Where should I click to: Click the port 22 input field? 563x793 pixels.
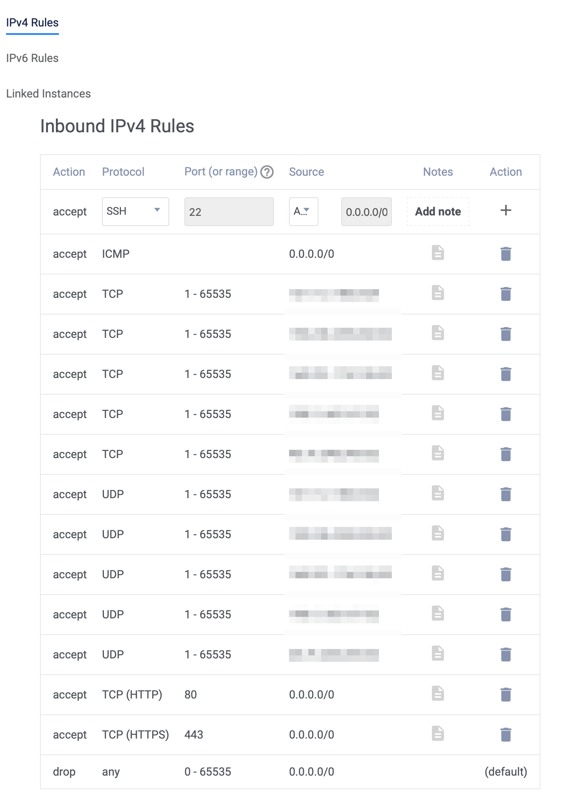tap(229, 211)
